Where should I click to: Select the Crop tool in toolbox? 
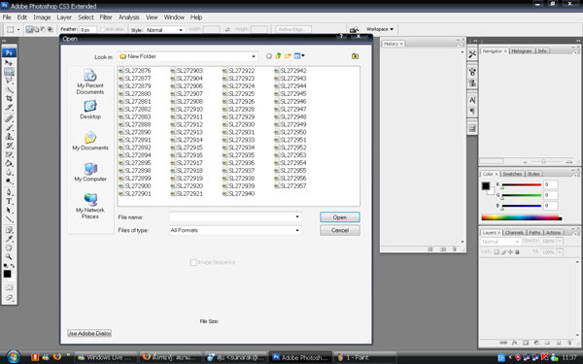9,98
